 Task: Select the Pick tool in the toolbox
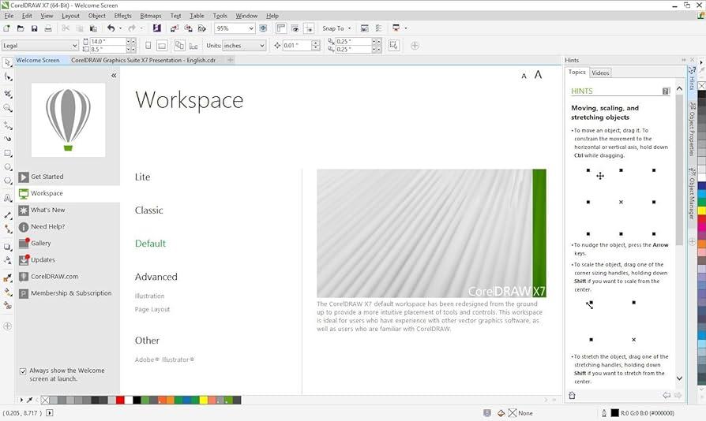pyautogui.click(x=8, y=62)
